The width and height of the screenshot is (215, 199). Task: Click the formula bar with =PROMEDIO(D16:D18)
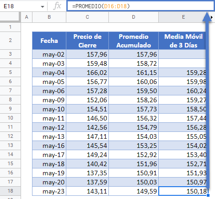pyautogui.click(x=140, y=6)
